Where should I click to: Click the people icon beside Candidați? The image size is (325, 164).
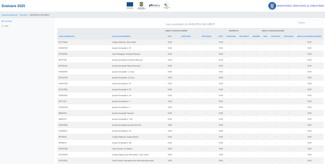tap(3, 21)
